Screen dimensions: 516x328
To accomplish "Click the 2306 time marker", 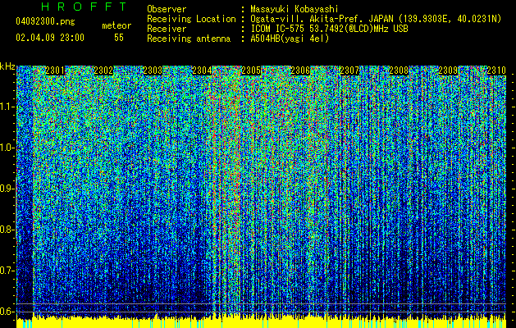I will [300, 71].
